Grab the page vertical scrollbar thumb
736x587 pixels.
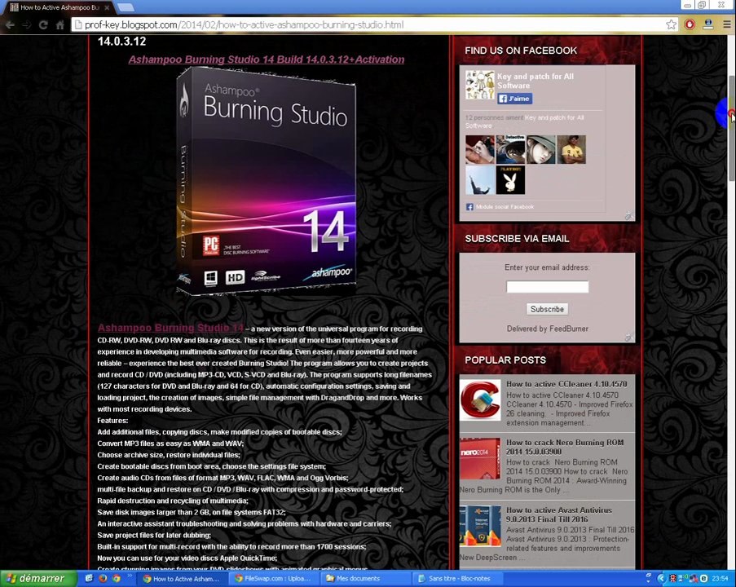tap(731, 128)
